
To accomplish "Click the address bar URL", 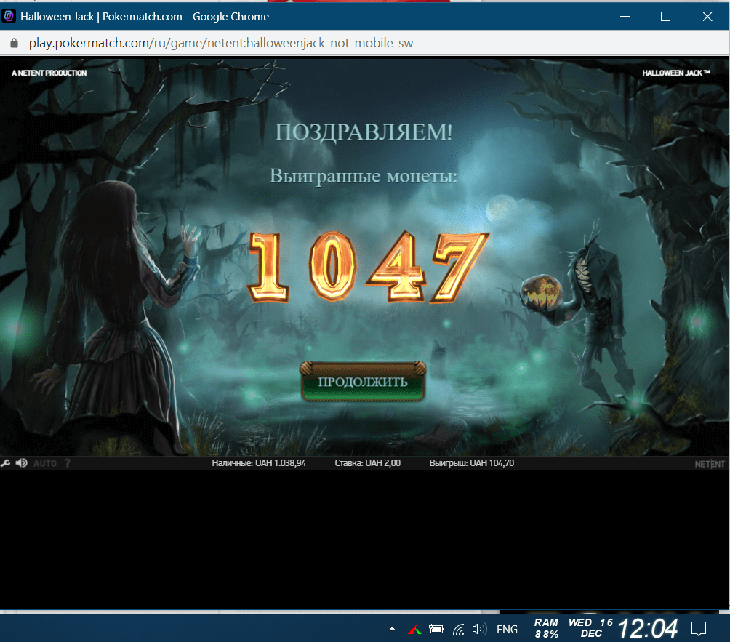I will pos(221,43).
